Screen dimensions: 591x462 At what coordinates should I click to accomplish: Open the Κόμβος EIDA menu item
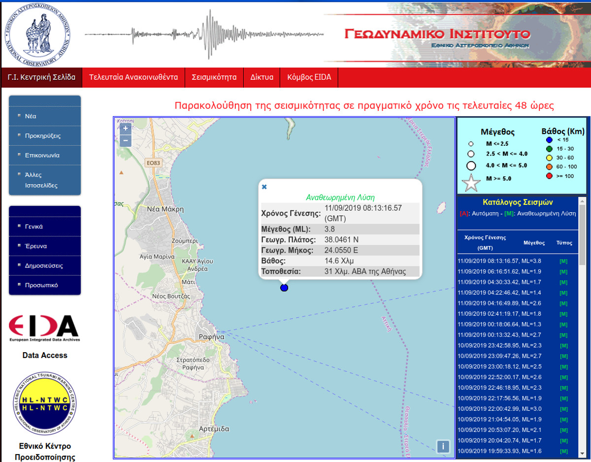[x=309, y=77]
